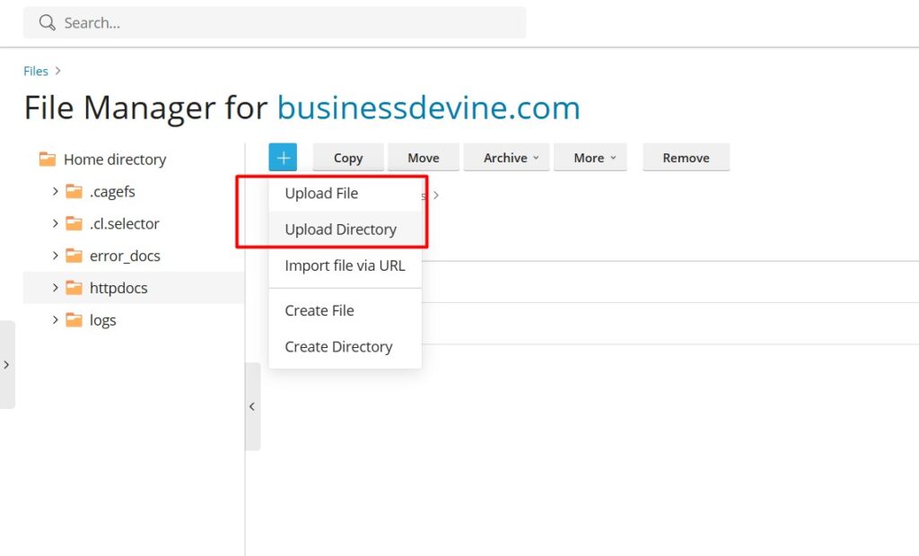The image size is (919, 556).
Task: Choose Upload File from the menu
Action: (346, 194)
